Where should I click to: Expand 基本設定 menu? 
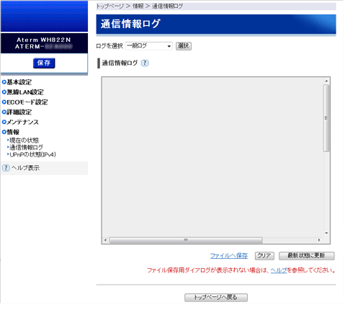pos(19,82)
